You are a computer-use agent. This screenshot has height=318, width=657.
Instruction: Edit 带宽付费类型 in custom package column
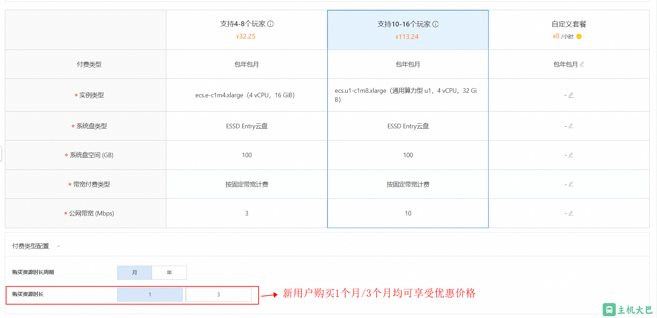(x=571, y=184)
